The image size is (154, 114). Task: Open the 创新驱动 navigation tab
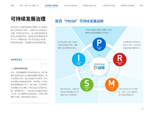tap(89, 6)
